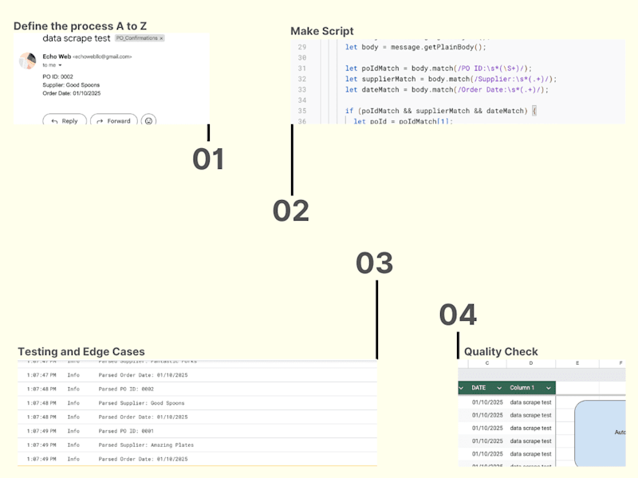Select log row 'Parsed PO ID: 0001'
Image resolution: width=638 pixels, height=478 pixels.
coord(197,431)
